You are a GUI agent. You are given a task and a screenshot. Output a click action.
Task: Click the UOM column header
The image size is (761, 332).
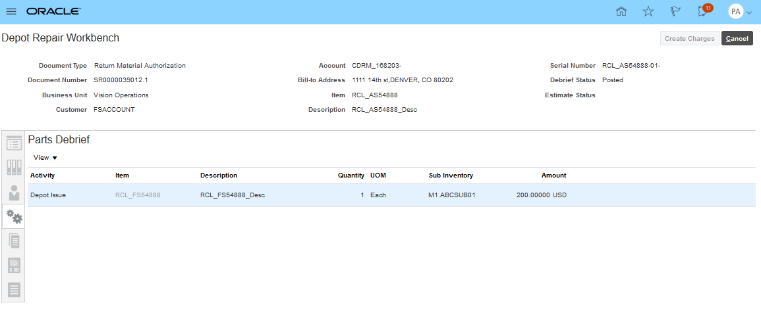378,175
